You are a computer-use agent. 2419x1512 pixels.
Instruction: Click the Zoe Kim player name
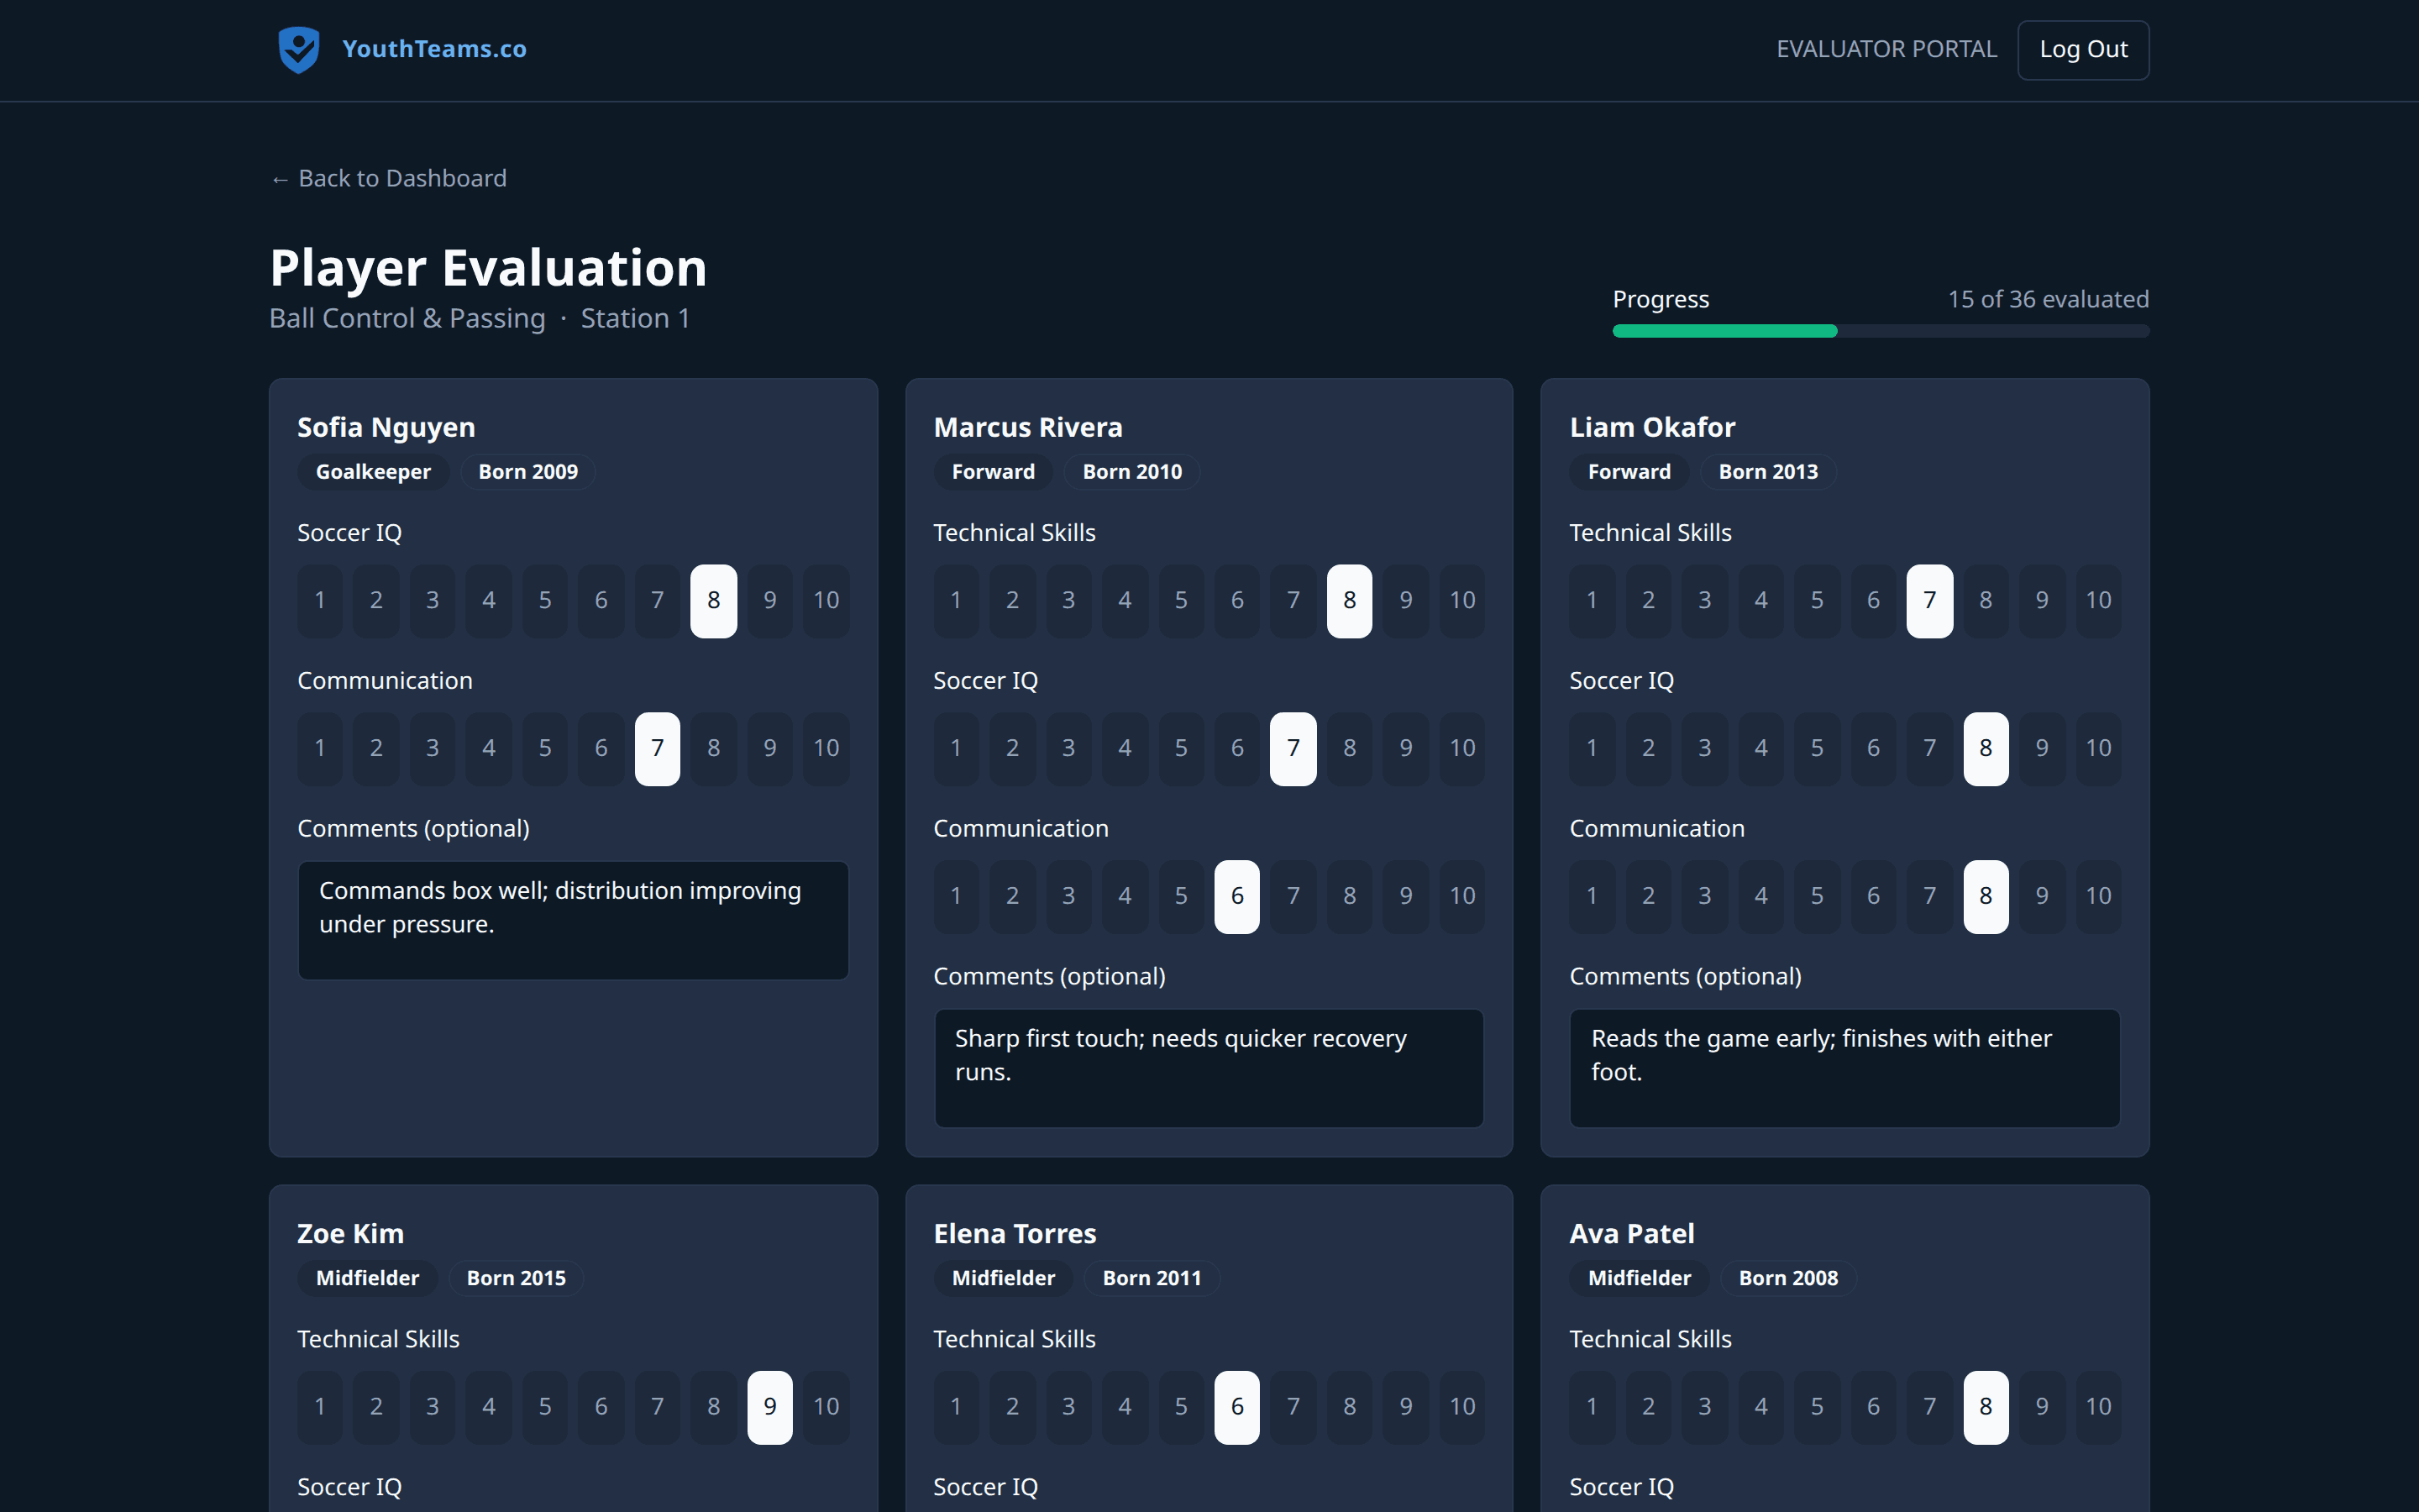pyautogui.click(x=350, y=1234)
